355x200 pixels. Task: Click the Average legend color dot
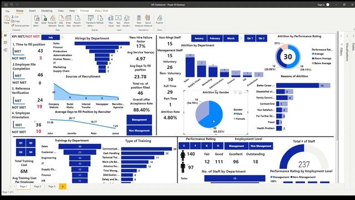point(313,54)
